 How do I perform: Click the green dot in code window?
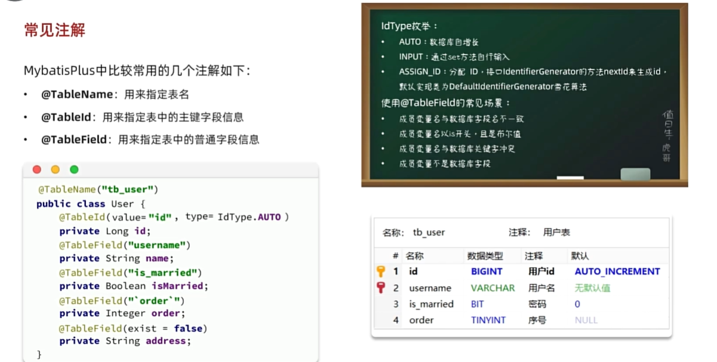(x=74, y=169)
